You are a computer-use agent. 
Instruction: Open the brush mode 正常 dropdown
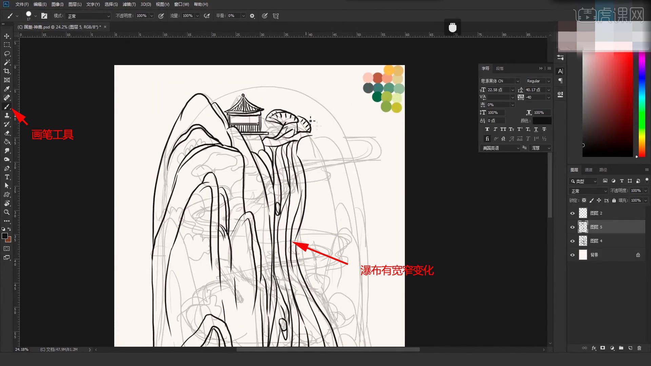point(88,16)
